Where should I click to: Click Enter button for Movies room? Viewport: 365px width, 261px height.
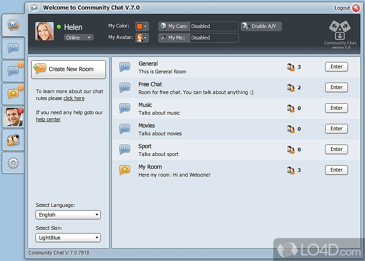coord(337,128)
